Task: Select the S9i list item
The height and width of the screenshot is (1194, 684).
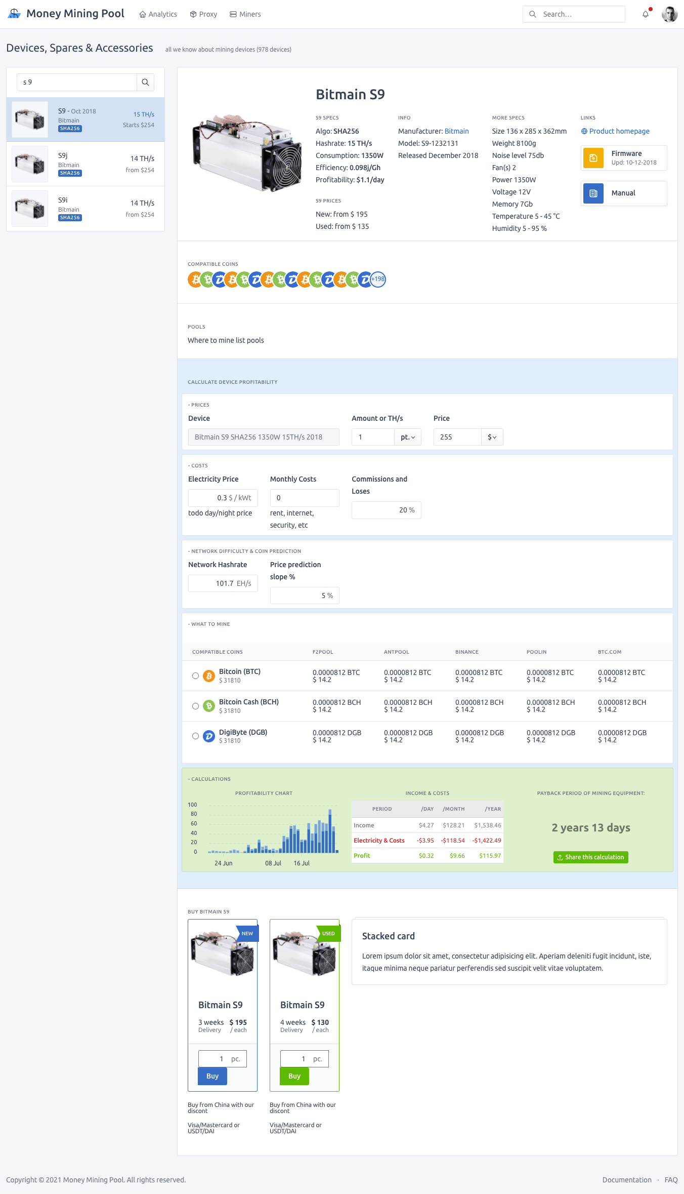Action: pyautogui.click(x=85, y=209)
